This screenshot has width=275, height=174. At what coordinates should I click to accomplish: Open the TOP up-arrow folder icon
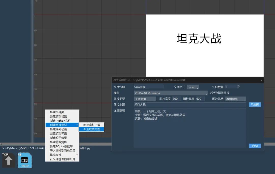coord(8,160)
